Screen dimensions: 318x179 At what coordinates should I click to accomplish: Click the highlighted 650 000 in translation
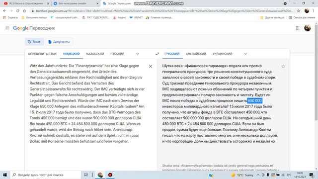coord(254,100)
